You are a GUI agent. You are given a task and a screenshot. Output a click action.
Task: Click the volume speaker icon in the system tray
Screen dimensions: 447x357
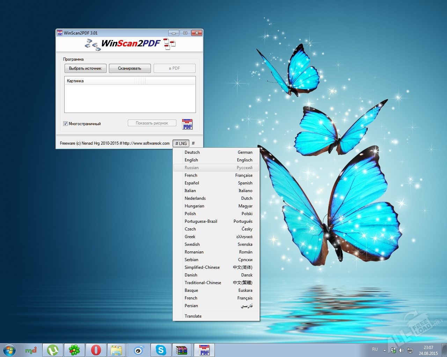[x=401, y=350]
